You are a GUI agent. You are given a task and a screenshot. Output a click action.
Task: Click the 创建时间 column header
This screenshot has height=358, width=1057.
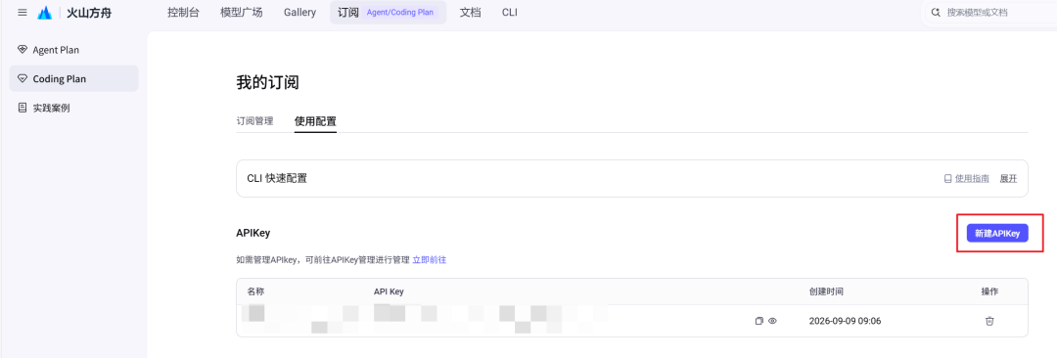click(826, 291)
